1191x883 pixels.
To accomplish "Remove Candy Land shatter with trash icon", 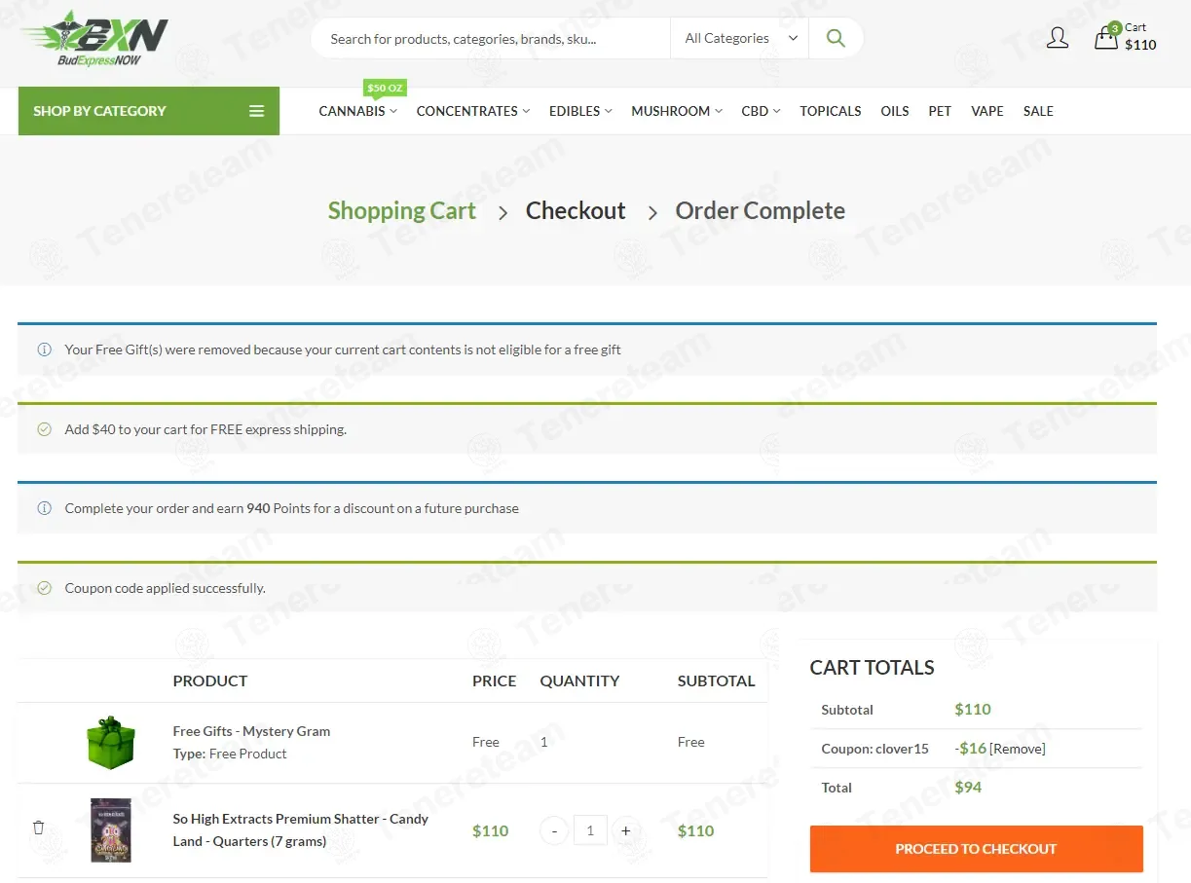I will (x=39, y=828).
